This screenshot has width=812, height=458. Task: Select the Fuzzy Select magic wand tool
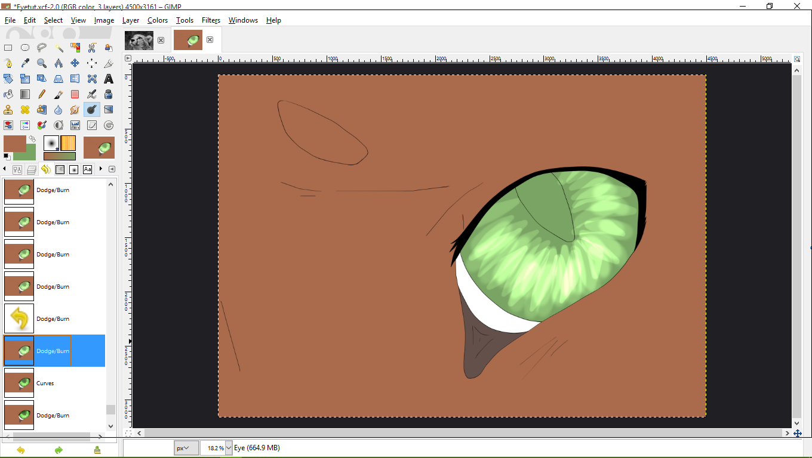click(x=59, y=48)
